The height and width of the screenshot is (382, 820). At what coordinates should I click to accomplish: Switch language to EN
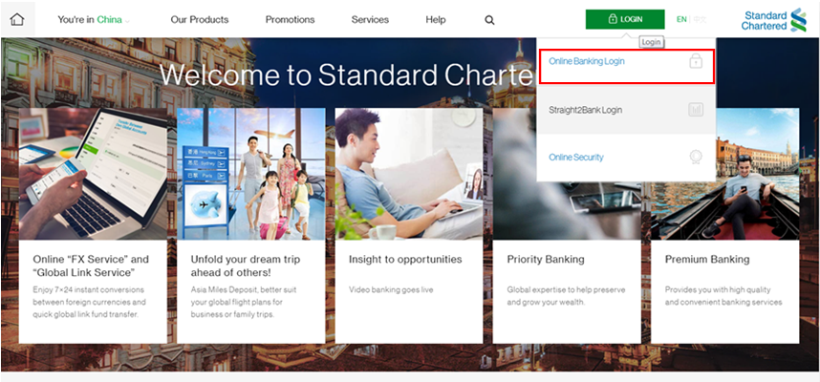(681, 19)
